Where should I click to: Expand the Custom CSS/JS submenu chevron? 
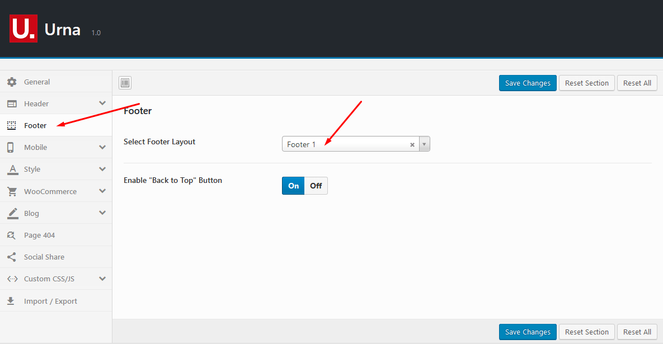pos(102,279)
